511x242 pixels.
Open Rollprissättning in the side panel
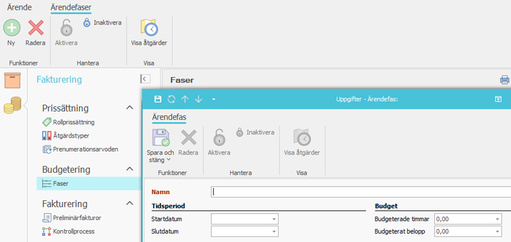tap(73, 122)
